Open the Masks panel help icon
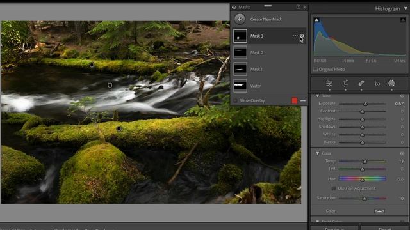 click(x=298, y=7)
